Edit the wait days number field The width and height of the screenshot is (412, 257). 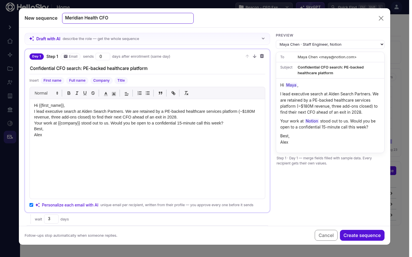(51, 219)
